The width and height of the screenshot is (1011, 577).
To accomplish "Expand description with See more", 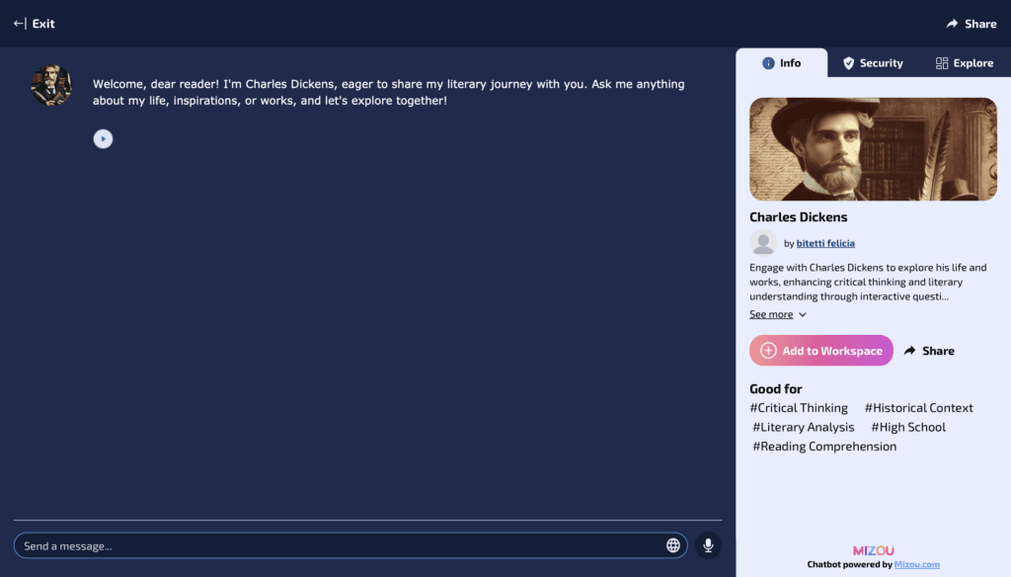I will coord(778,314).
